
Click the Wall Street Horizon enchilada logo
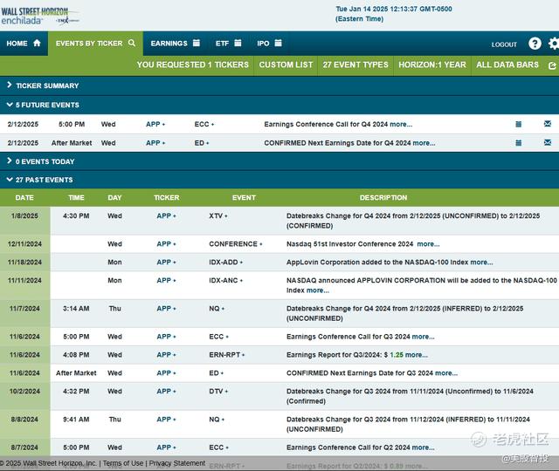39,16
